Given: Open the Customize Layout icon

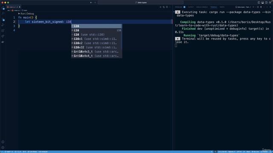Looking at the screenshot, I should click(x=270, y=3).
